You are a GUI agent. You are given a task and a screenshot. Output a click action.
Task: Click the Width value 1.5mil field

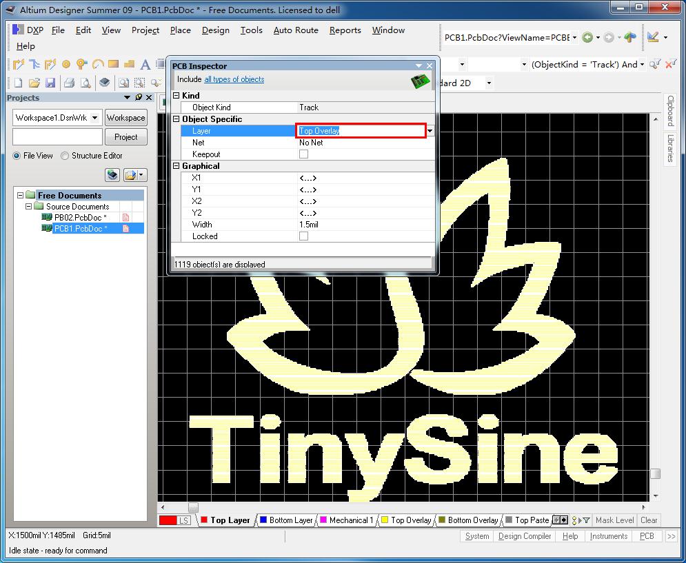point(365,225)
